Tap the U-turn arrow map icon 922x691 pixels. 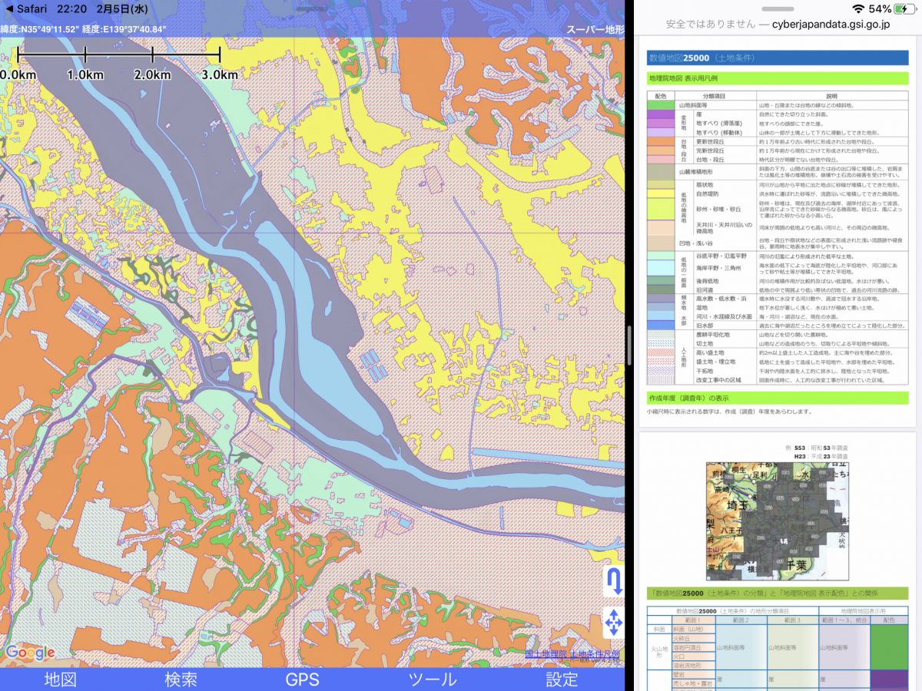click(613, 581)
